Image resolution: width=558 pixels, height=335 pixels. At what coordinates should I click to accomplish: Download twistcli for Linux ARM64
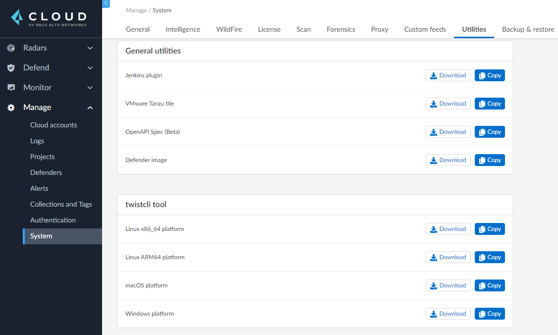448,257
